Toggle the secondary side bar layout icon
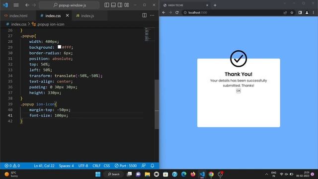The width and height of the screenshot is (318, 179). pyautogui.click(x=120, y=5)
